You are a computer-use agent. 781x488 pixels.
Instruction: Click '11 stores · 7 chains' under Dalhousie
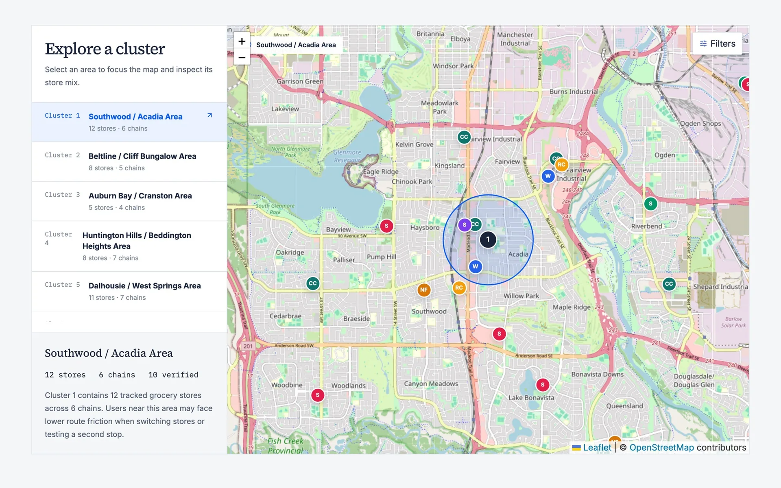coord(117,298)
